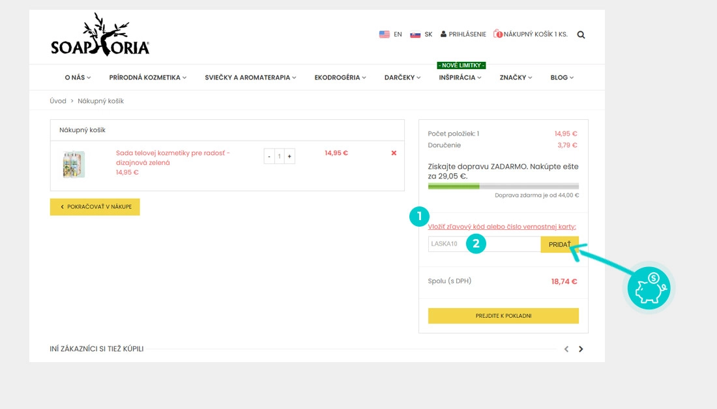Viewport: 717px width, 409px height.
Task: Show next products with right arrow
Action: tap(581, 349)
